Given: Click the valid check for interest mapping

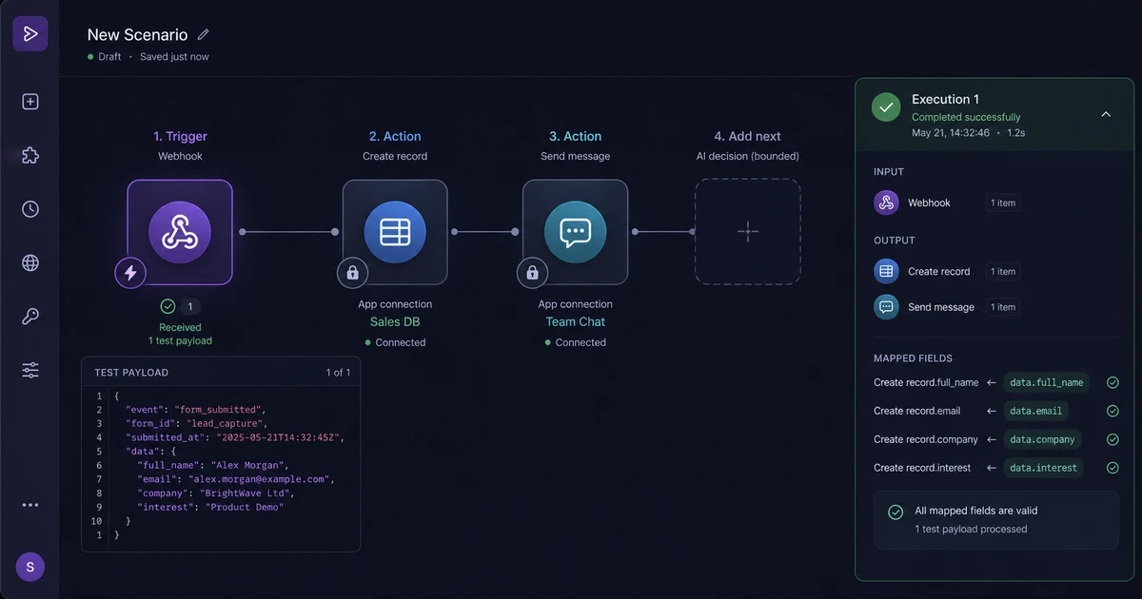Looking at the screenshot, I should tap(1112, 468).
